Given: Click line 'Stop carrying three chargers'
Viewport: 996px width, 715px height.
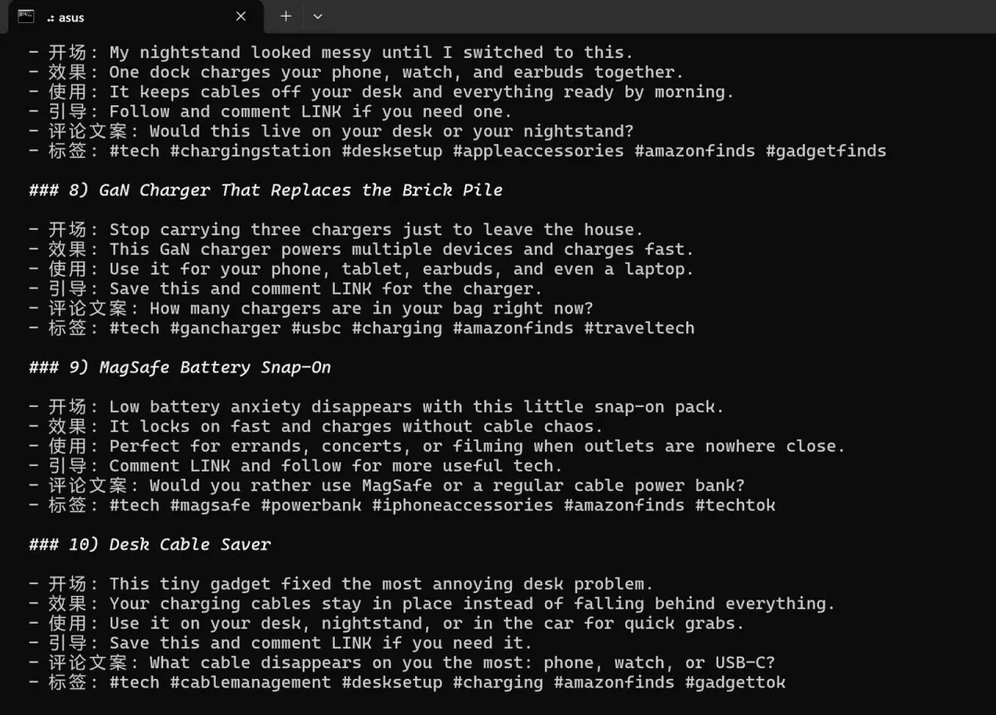Looking at the screenshot, I should point(376,230).
